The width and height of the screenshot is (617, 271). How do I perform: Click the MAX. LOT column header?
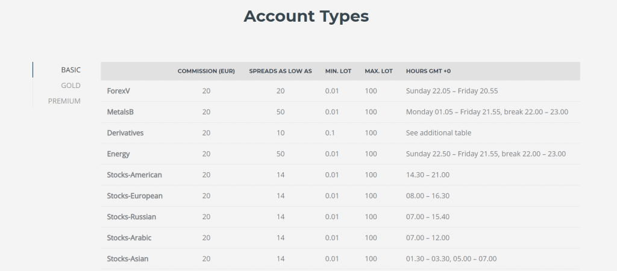click(378, 71)
